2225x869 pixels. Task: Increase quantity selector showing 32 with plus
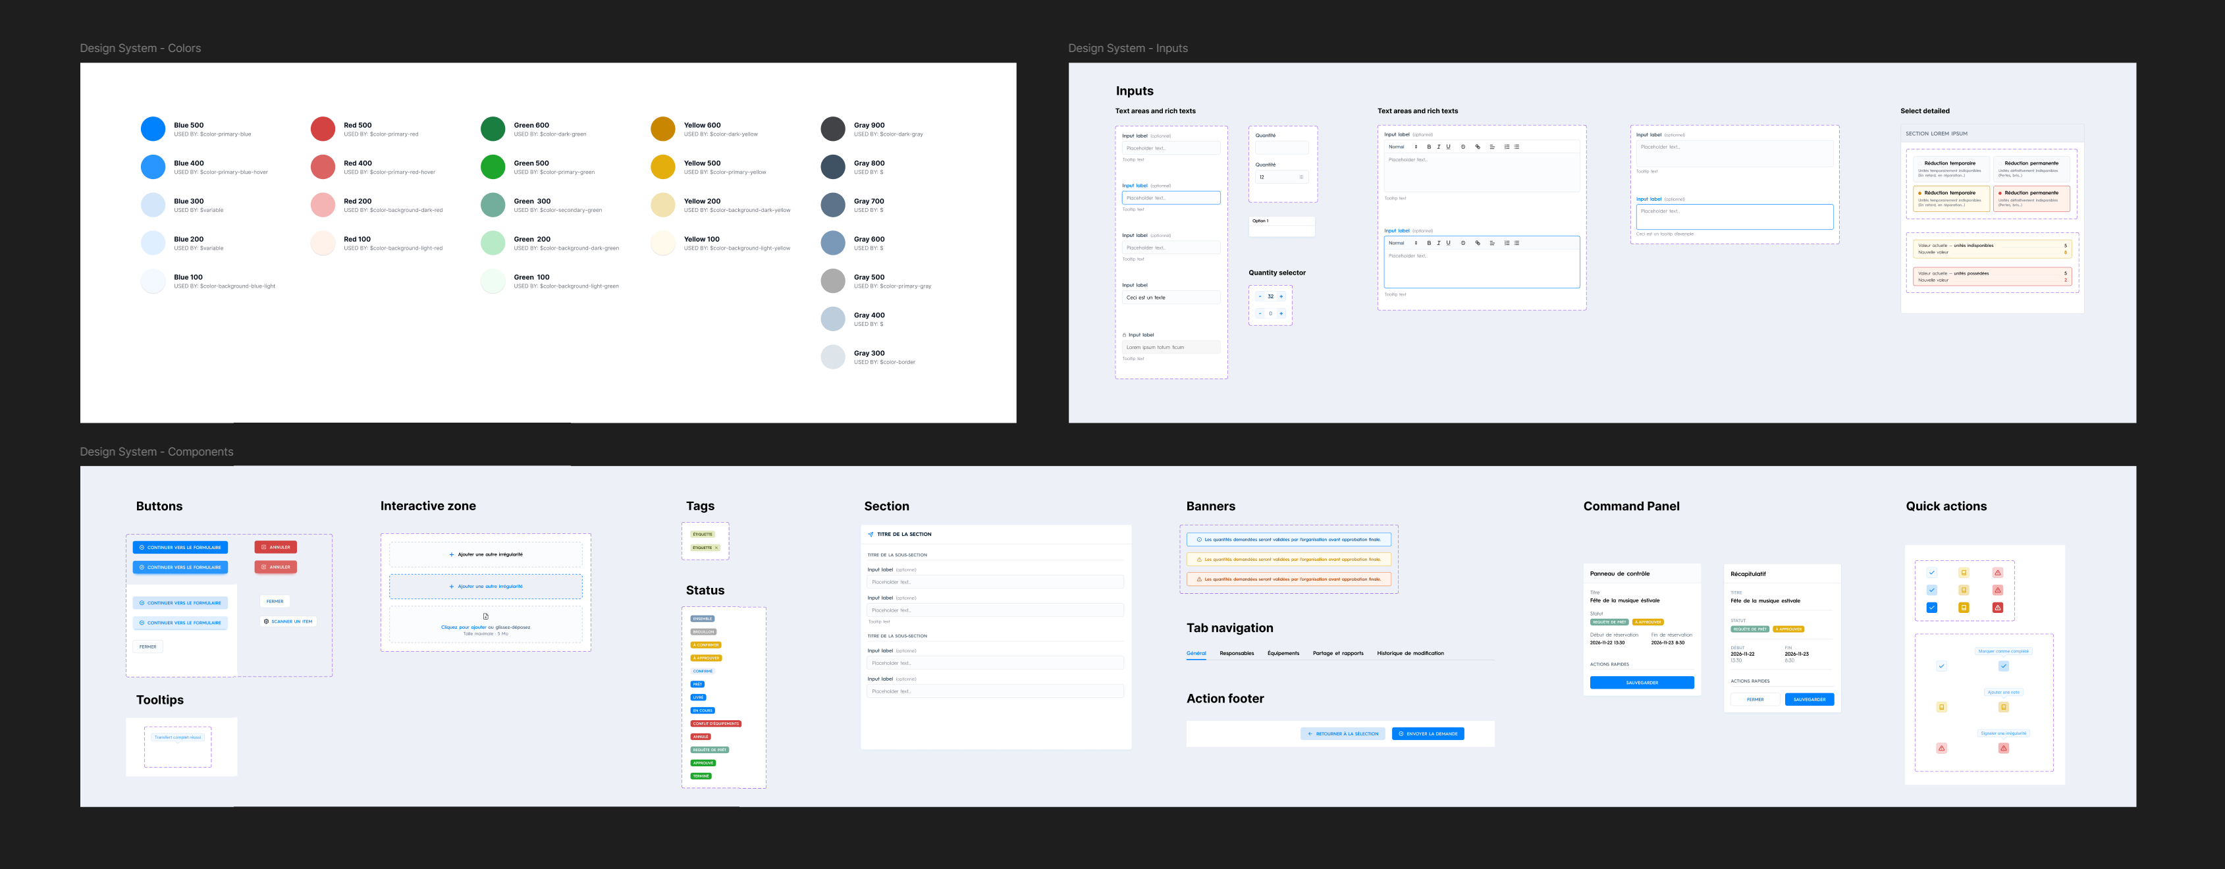click(1281, 296)
